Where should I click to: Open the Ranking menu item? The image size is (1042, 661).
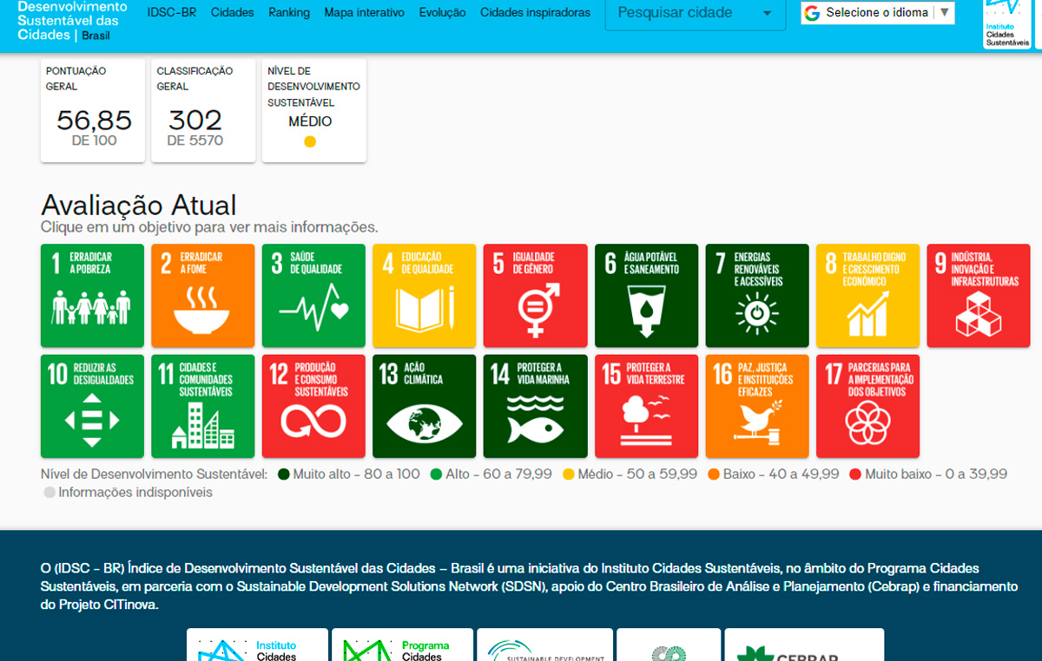pos(289,13)
